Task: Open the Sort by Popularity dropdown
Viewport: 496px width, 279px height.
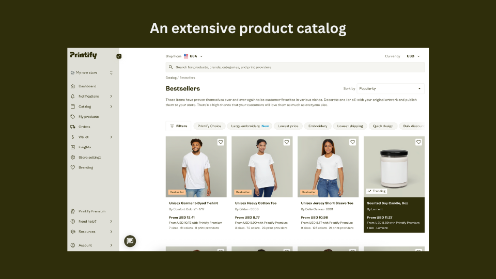Action: pos(390,88)
